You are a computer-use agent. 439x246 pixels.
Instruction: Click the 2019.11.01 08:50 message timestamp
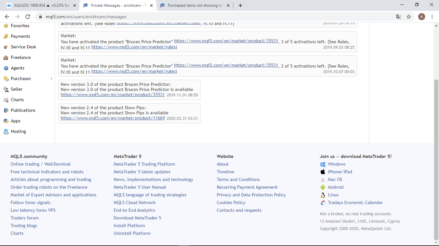182,95
